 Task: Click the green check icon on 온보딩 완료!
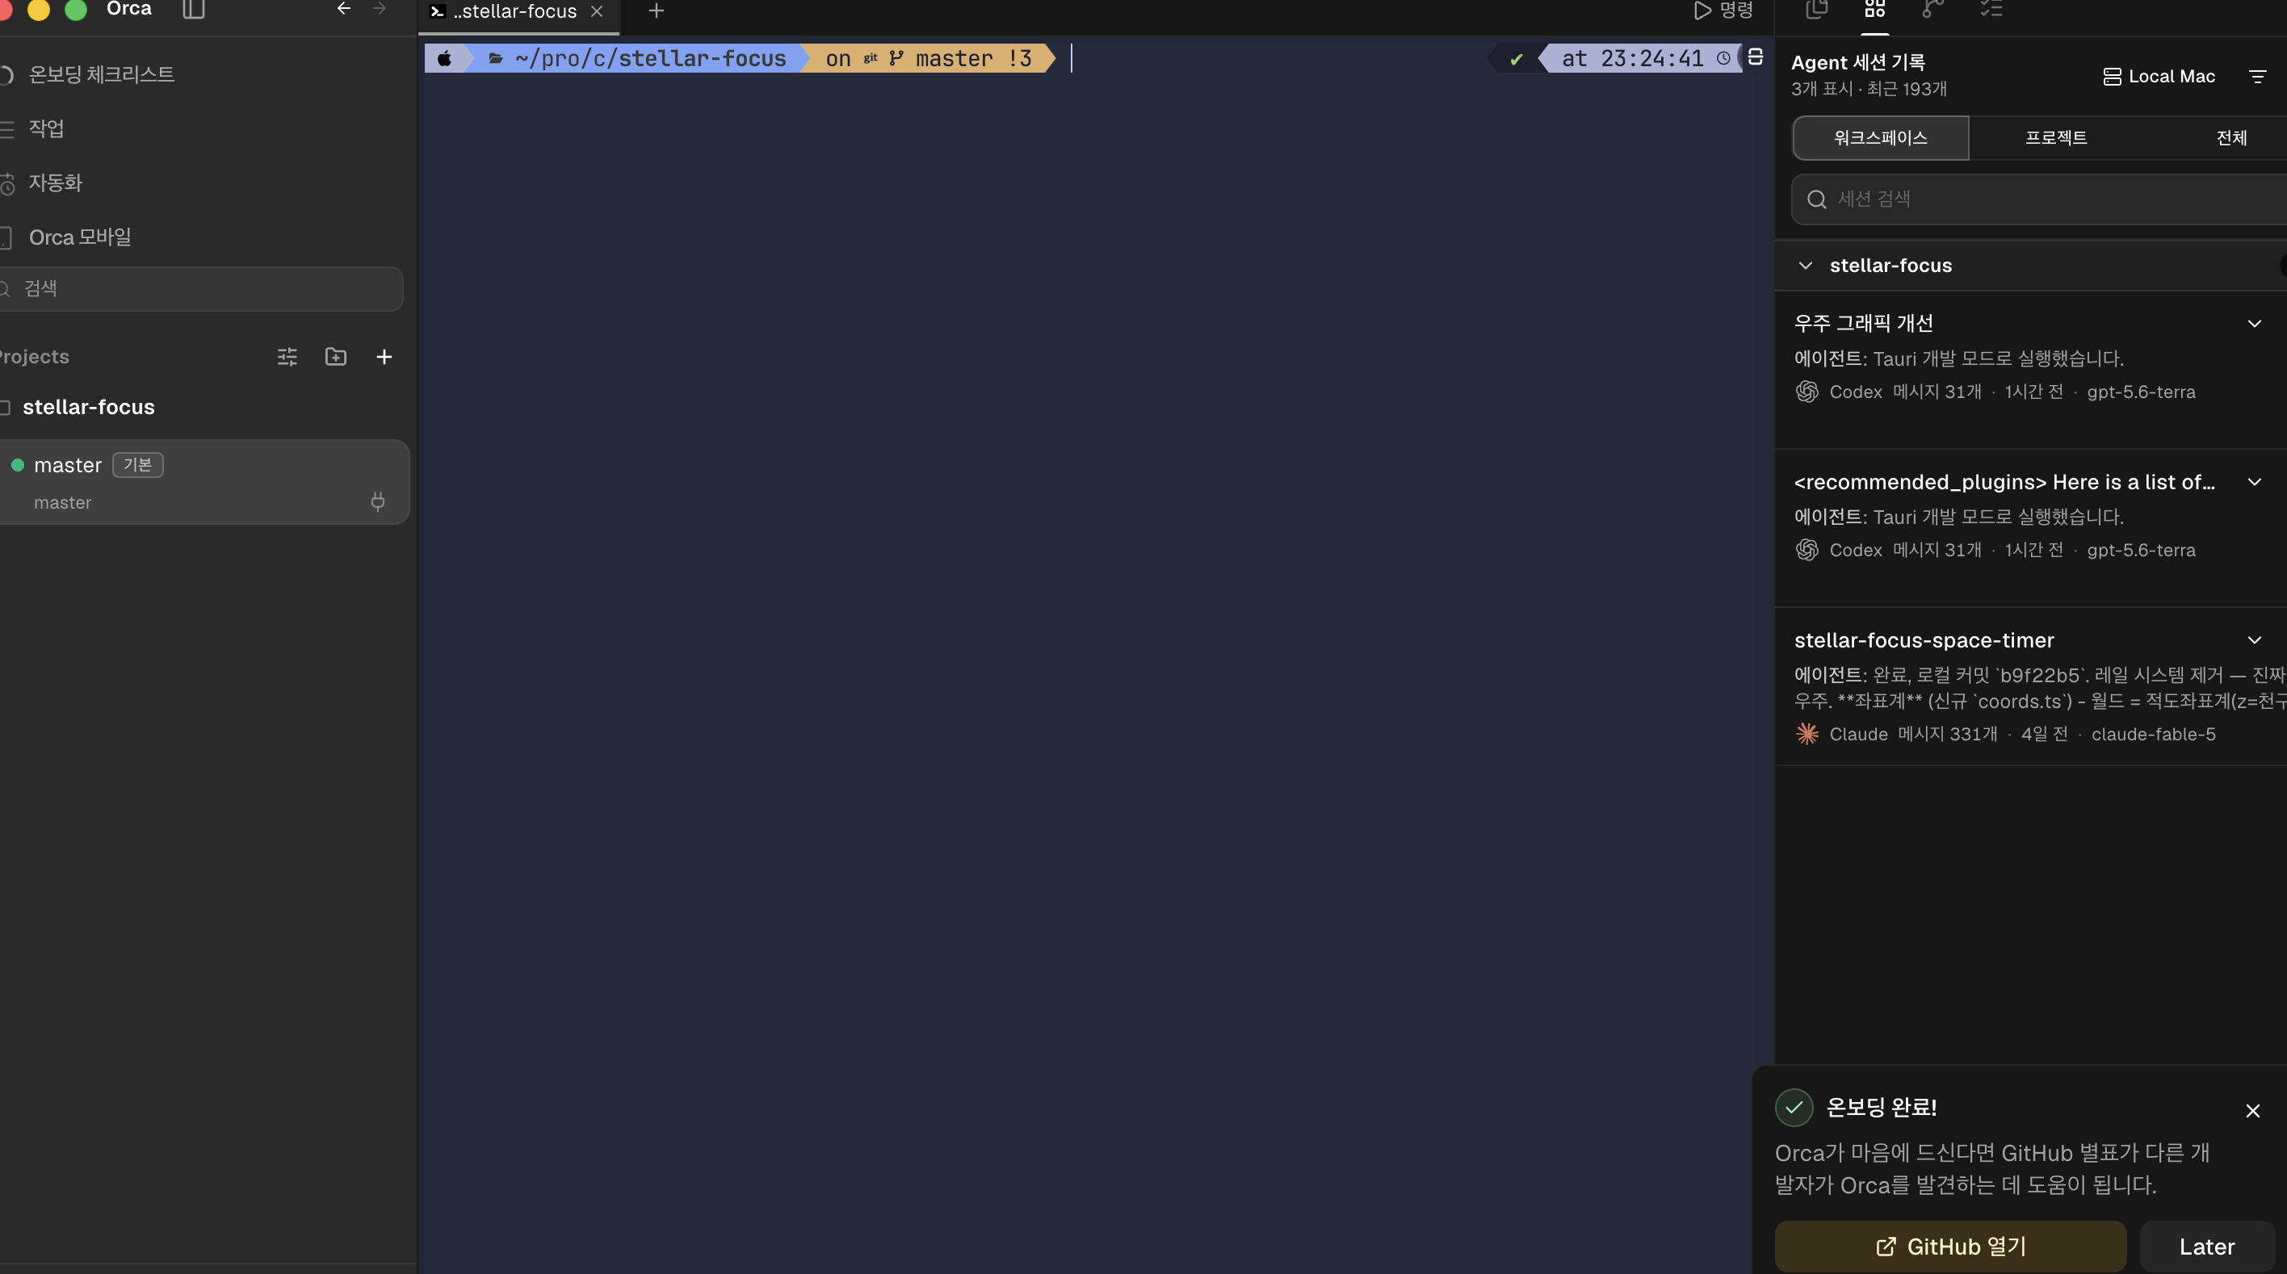(x=1794, y=1107)
